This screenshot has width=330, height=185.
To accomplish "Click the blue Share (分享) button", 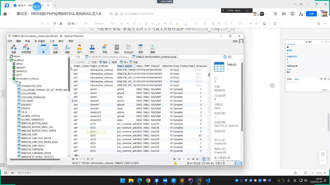I will [311, 13].
